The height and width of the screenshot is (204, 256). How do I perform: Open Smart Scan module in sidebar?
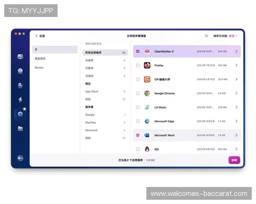pos(20,57)
